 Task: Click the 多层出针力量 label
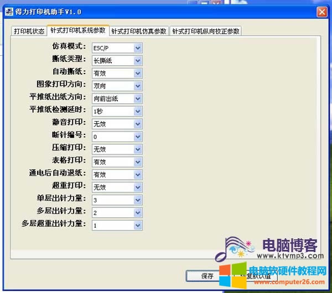coord(61,211)
